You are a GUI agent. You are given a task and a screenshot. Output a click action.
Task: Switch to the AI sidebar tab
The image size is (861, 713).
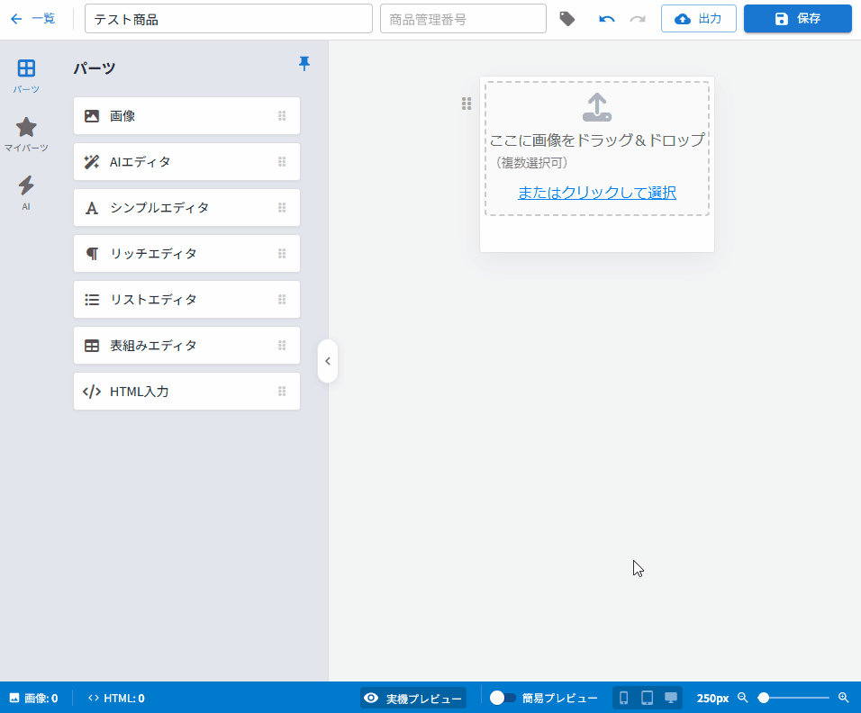pyautogui.click(x=26, y=192)
